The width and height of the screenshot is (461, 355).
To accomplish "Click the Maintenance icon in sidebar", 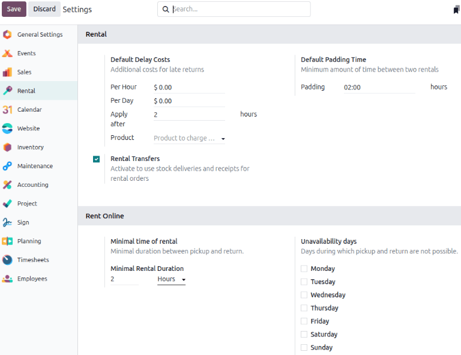I will (x=7, y=166).
